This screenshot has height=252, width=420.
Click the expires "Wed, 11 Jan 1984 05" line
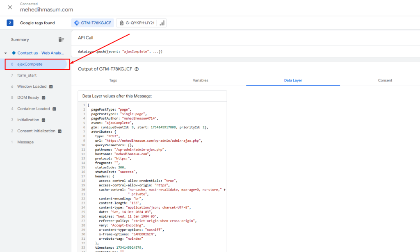point(128,216)
